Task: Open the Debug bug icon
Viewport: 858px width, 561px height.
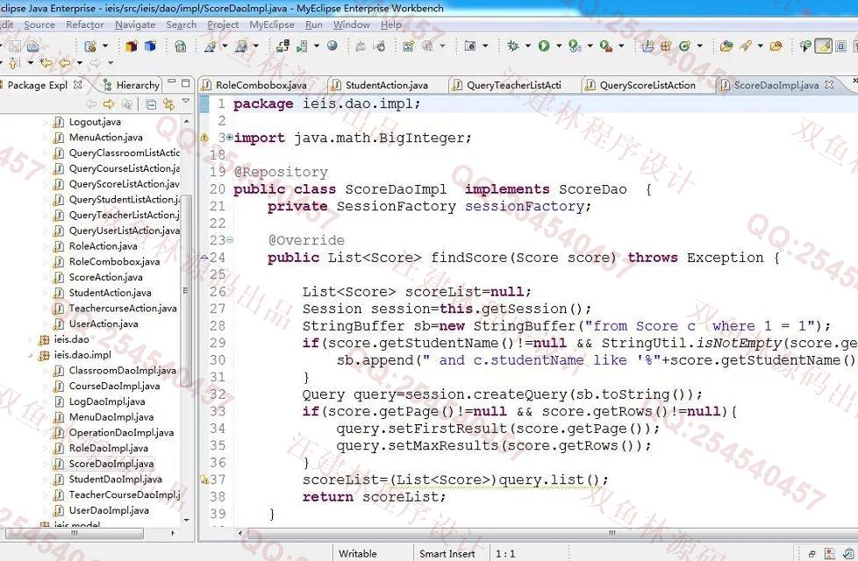Action: click(512, 46)
